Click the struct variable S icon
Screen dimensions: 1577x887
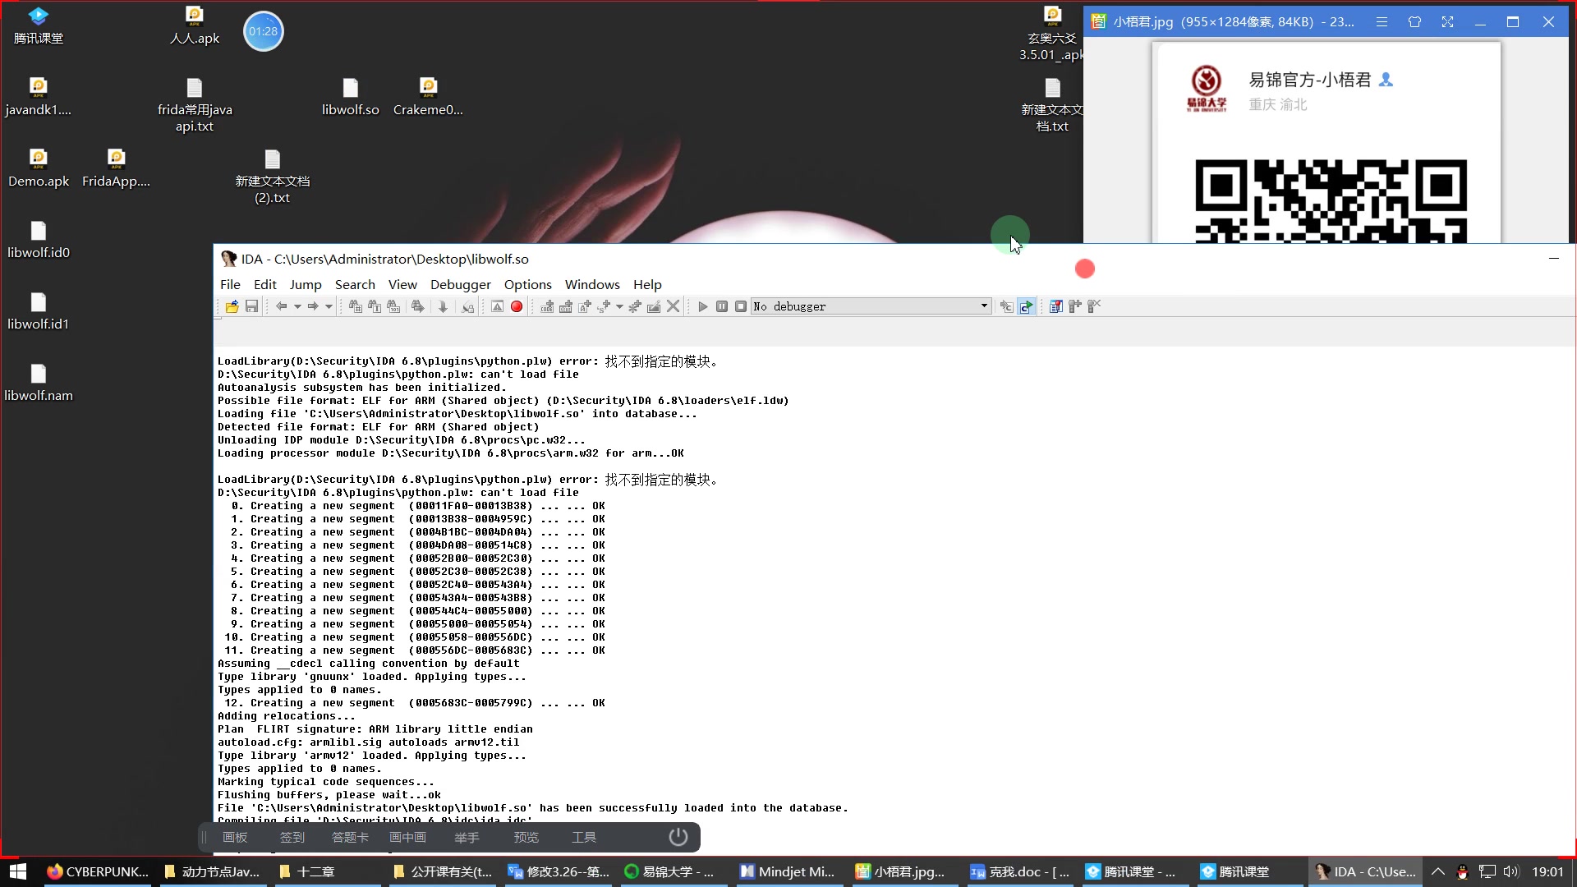(605, 306)
